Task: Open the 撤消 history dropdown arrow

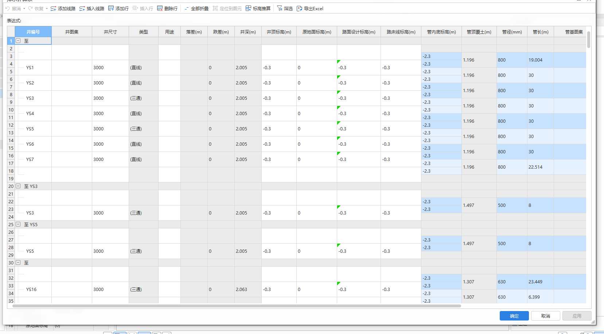Action: click(24, 8)
